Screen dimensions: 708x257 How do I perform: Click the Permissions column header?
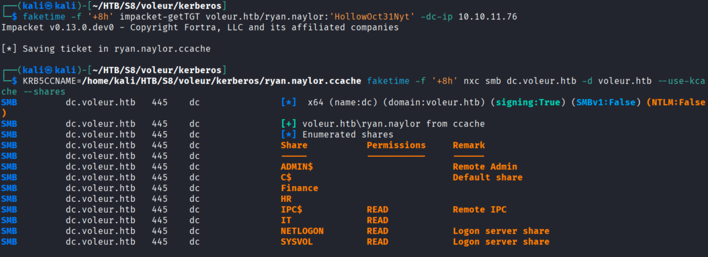coord(396,145)
